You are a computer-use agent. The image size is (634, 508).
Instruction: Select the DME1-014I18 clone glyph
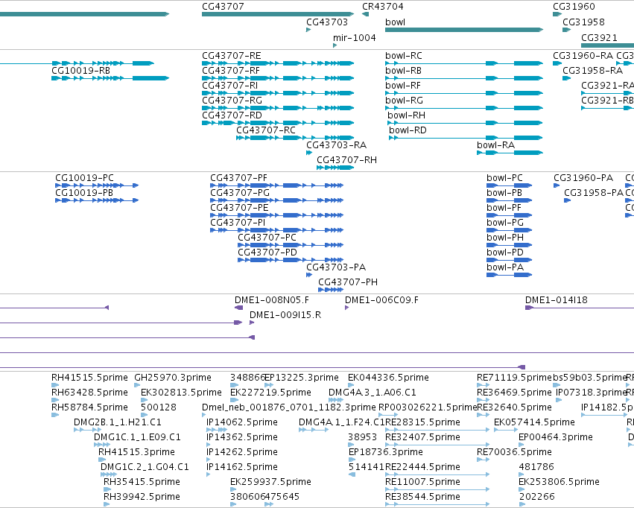click(x=580, y=308)
